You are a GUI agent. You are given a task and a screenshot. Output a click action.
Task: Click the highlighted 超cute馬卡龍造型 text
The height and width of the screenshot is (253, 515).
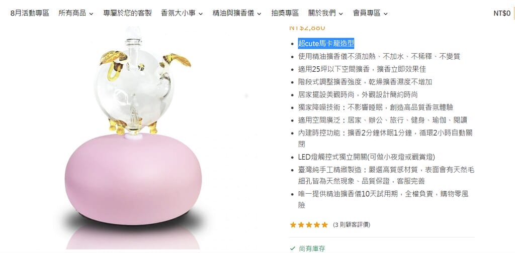326,43
